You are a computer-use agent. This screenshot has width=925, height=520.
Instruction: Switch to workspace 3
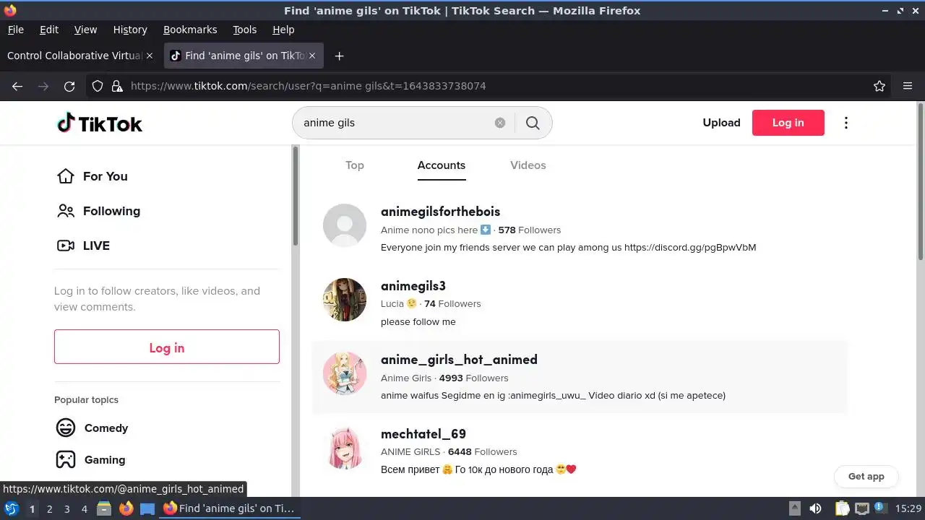tap(66, 508)
